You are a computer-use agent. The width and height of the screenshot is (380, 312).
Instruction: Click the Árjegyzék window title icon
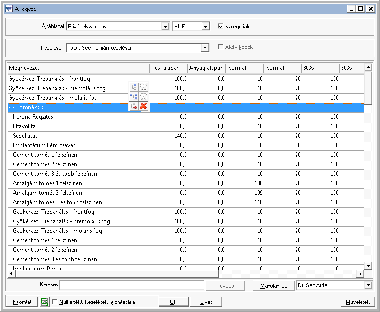(x=9, y=9)
